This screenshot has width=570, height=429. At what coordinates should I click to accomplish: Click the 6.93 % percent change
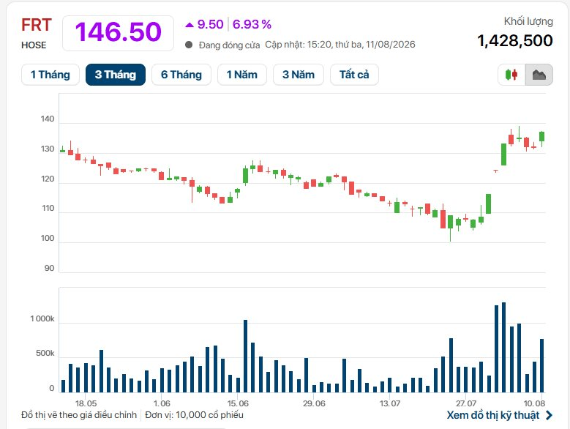(252, 24)
